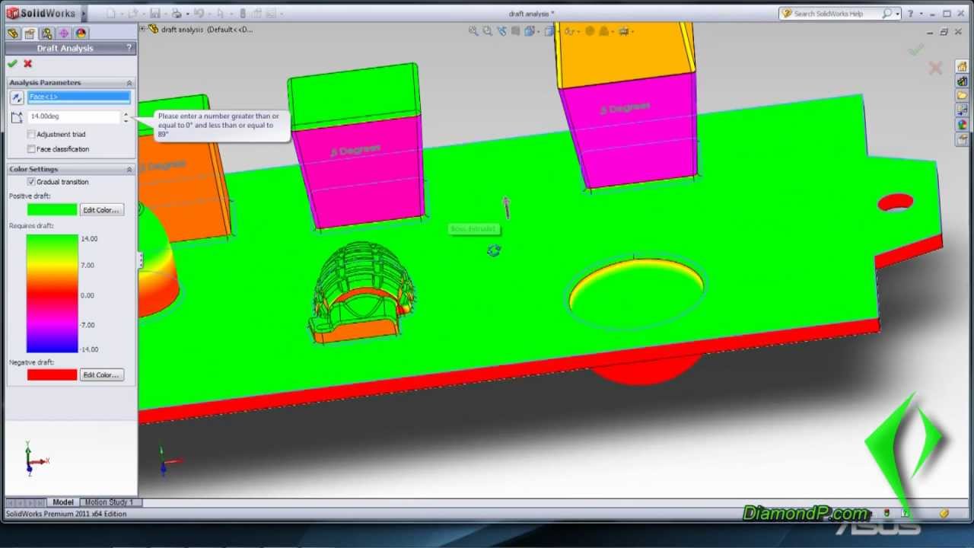
Task: Click the green Positive draft color swatch
Action: coord(52,210)
